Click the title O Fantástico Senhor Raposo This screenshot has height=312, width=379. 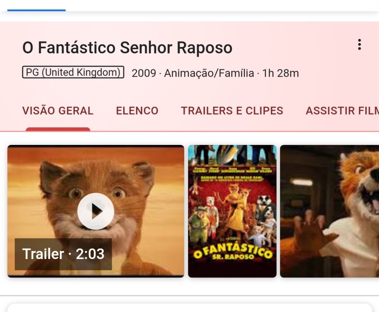(127, 48)
